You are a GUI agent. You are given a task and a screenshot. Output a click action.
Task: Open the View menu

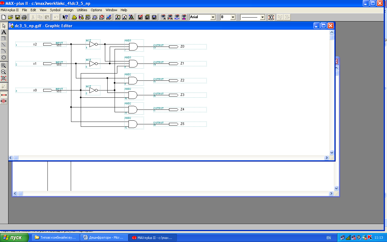[43, 10]
